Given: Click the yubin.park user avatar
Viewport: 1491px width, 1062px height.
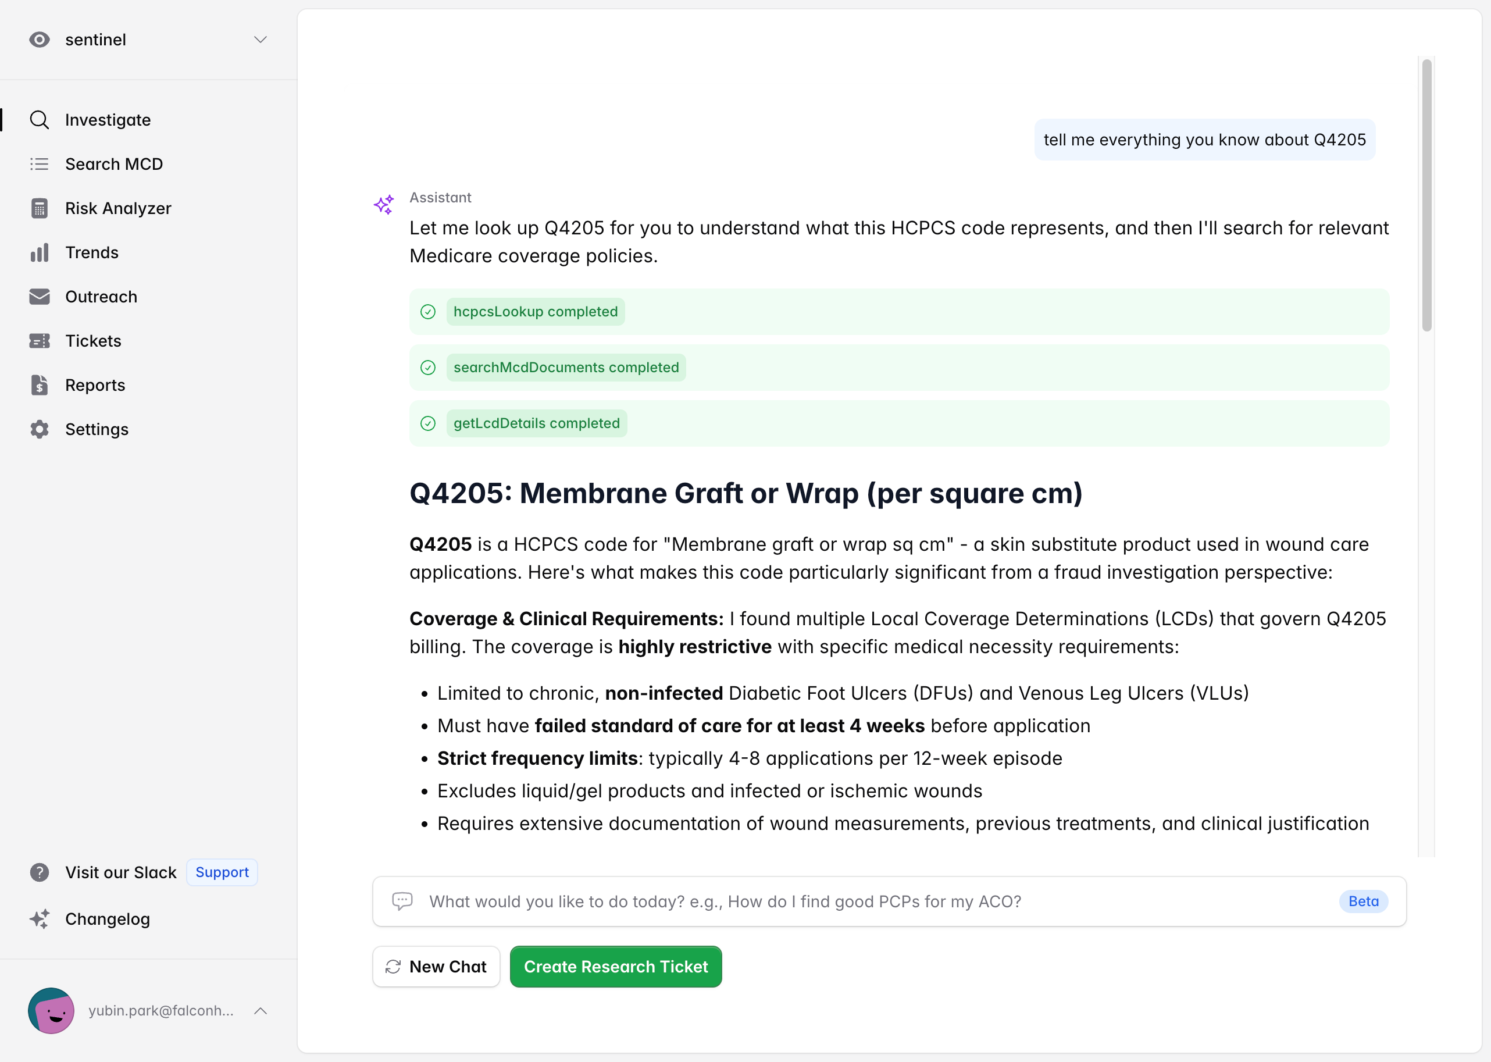Looking at the screenshot, I should [x=51, y=1011].
